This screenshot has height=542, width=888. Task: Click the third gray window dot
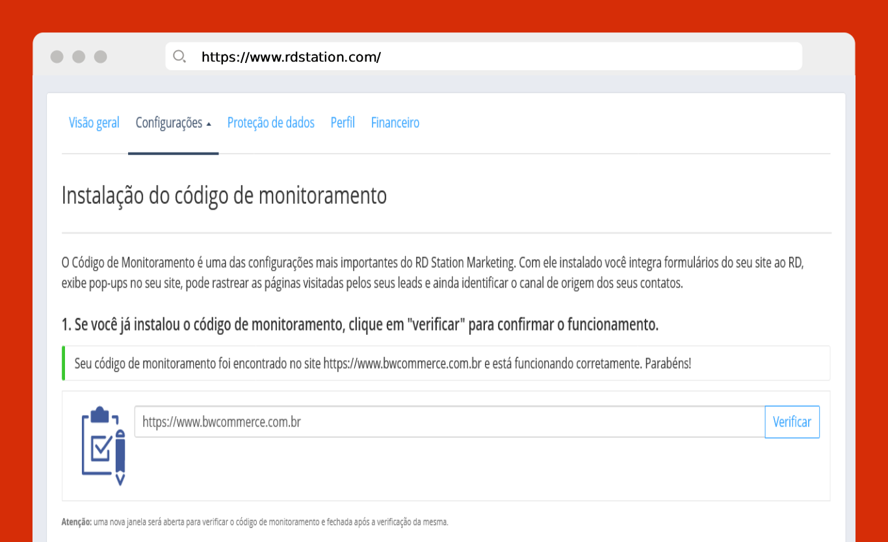pos(100,56)
